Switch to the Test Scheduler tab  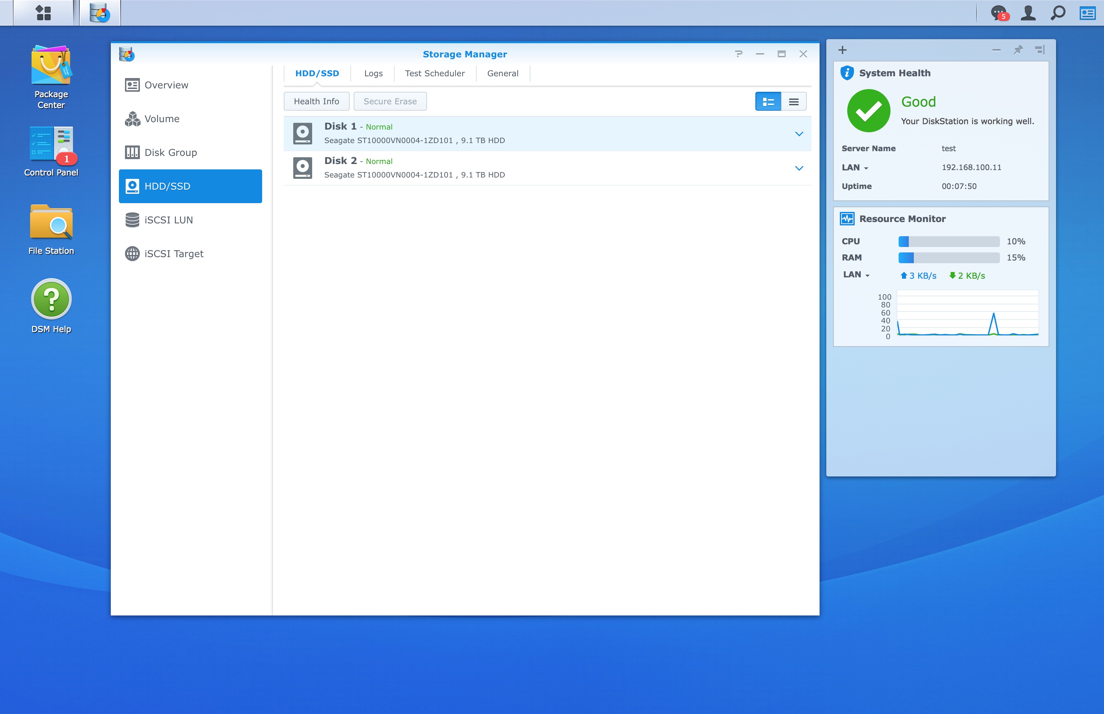pyautogui.click(x=435, y=73)
